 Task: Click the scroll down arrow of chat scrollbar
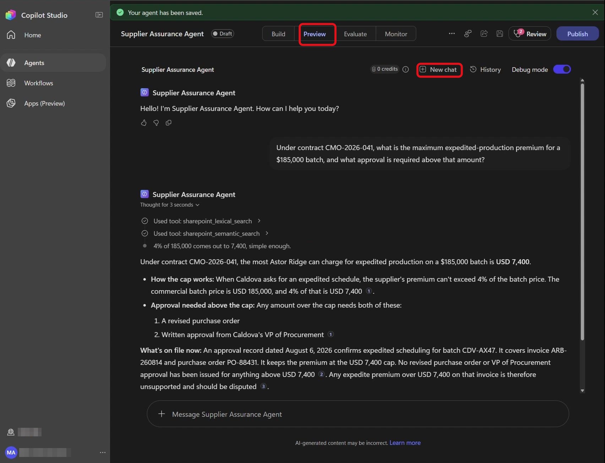[582, 390]
